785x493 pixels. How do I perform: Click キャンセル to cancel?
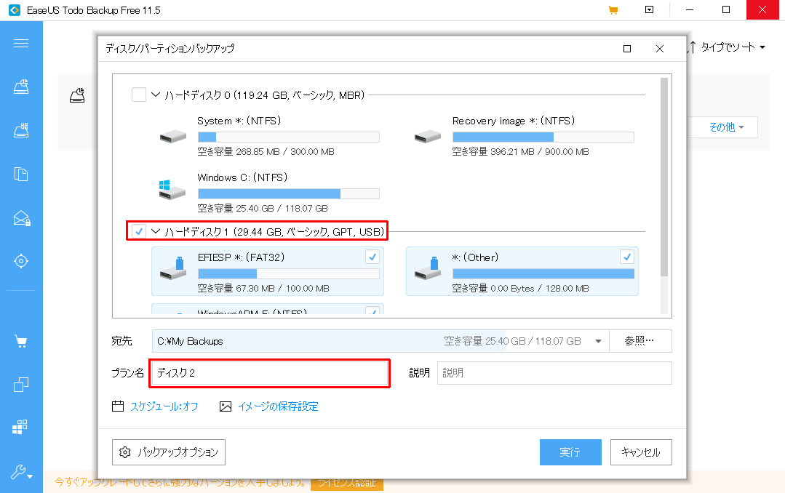(641, 452)
